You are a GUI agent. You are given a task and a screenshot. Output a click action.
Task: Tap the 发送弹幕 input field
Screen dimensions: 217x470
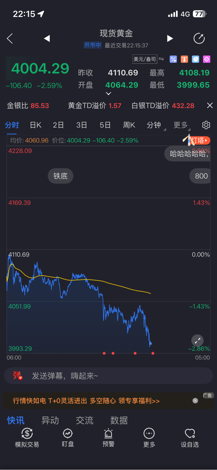click(113, 376)
